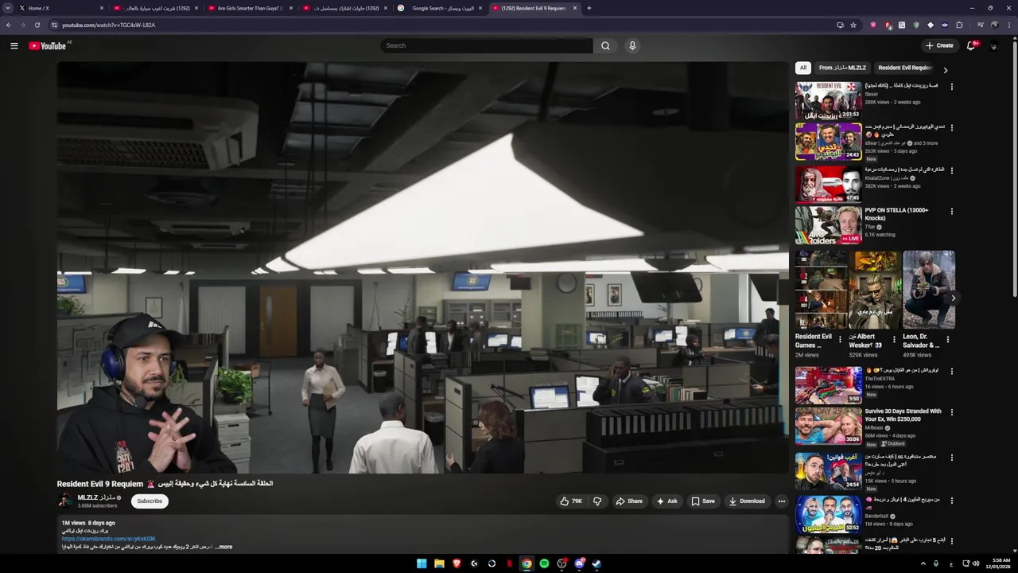The width and height of the screenshot is (1018, 573).
Task: Open the MLZLZ channel avatar
Action: tap(65, 501)
